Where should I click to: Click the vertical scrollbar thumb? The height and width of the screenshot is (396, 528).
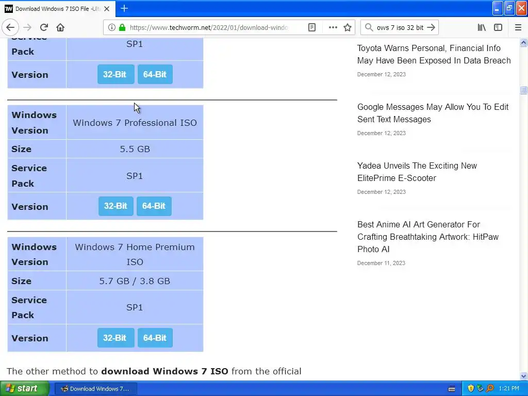(523, 90)
